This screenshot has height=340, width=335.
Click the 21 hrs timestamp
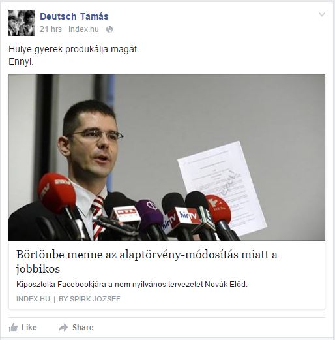pyautogui.click(x=51, y=29)
